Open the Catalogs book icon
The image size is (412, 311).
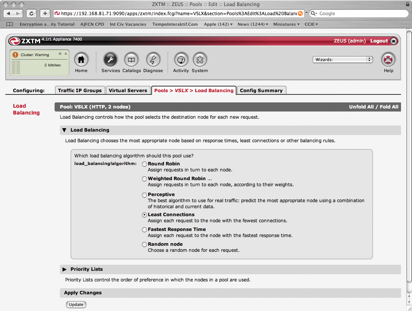132,60
